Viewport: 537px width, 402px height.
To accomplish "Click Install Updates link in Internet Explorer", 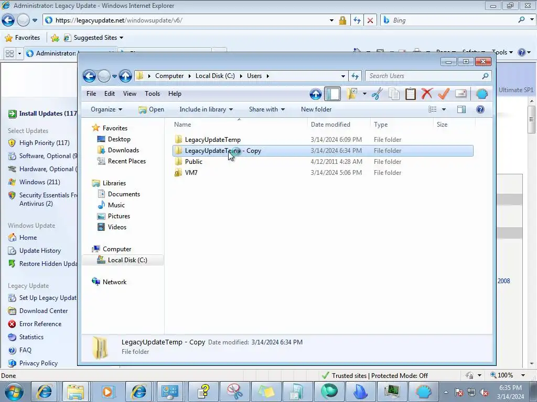I will pos(43,114).
